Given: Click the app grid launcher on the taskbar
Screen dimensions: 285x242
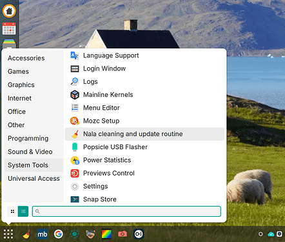Looking at the screenshot, I should click(8, 234).
